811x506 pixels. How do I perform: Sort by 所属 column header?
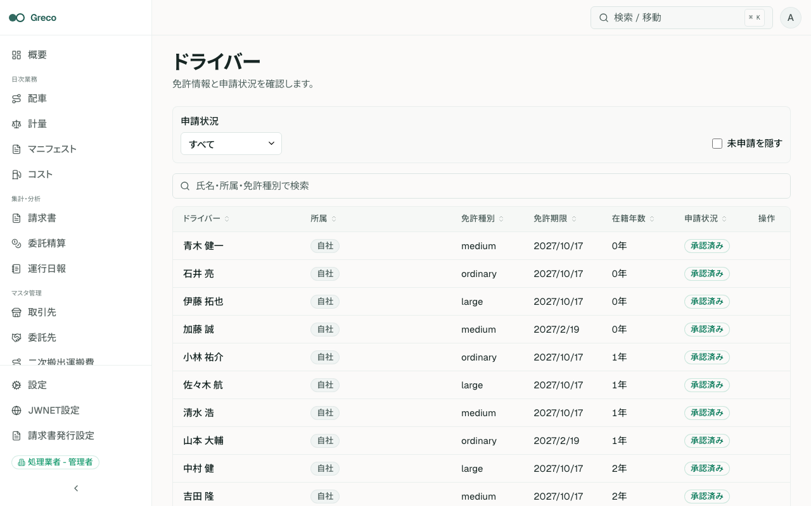point(323,219)
